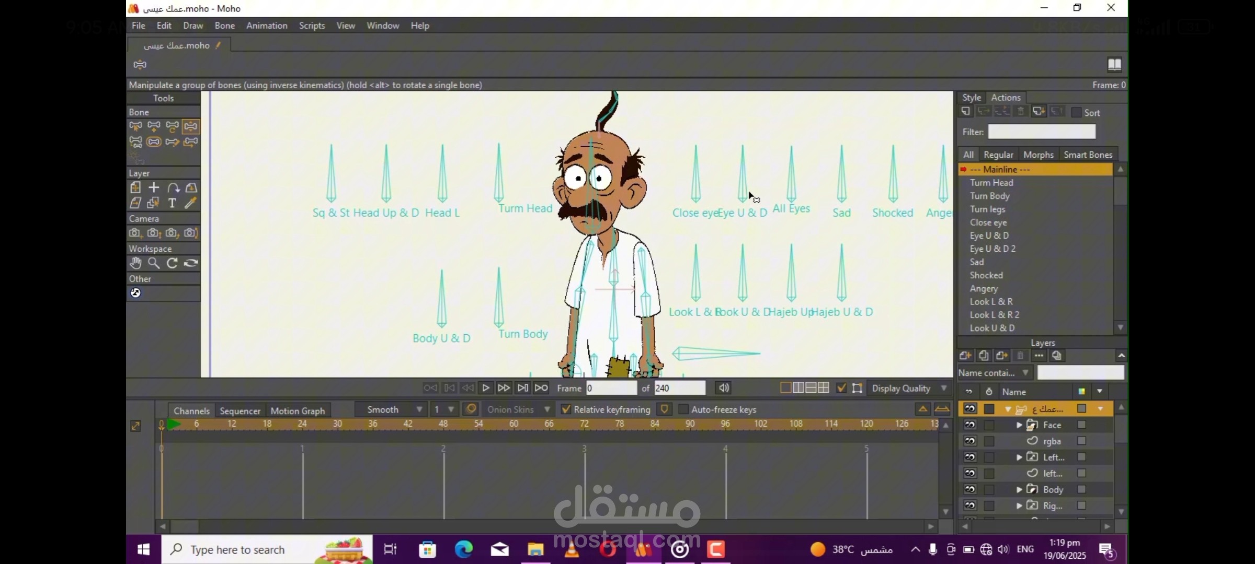Open the Display Quality dropdown
This screenshot has height=564, width=1255.
coord(909,388)
